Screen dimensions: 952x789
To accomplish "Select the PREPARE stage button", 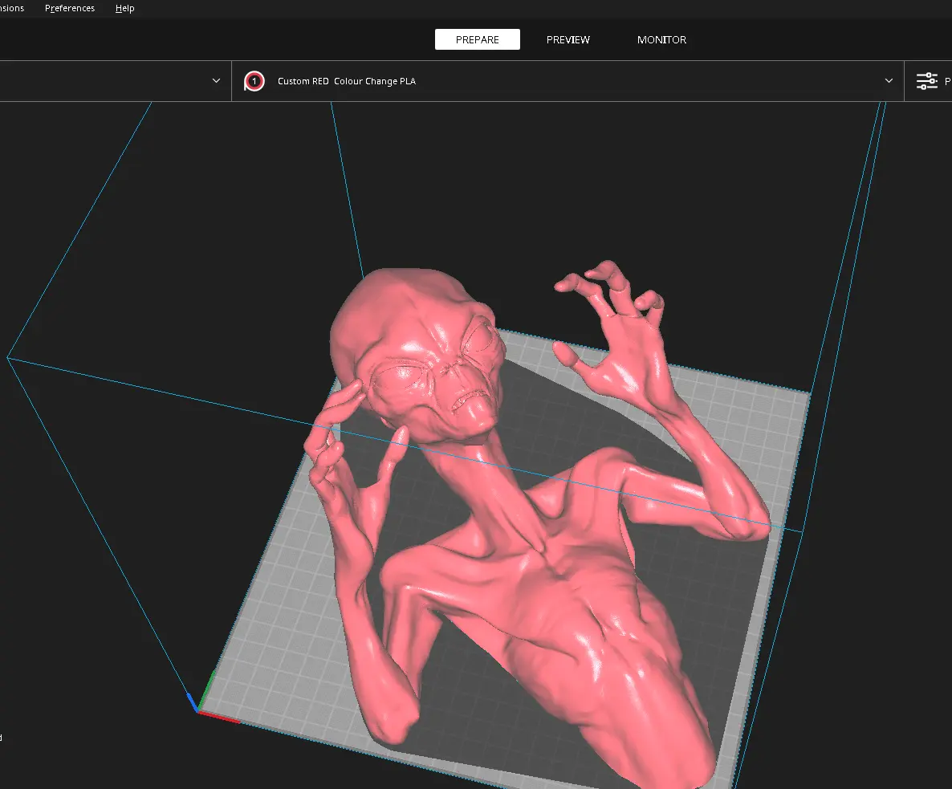I will point(477,39).
